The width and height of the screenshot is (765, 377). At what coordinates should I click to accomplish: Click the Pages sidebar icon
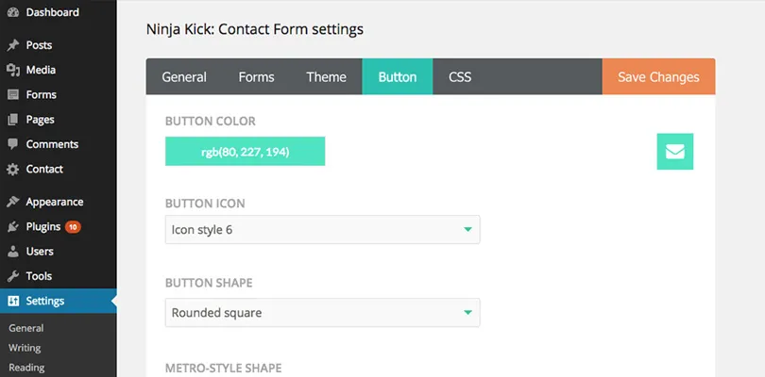[x=12, y=120]
